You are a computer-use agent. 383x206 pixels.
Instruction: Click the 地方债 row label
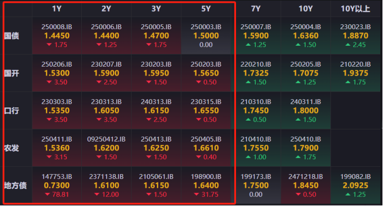click(x=15, y=186)
